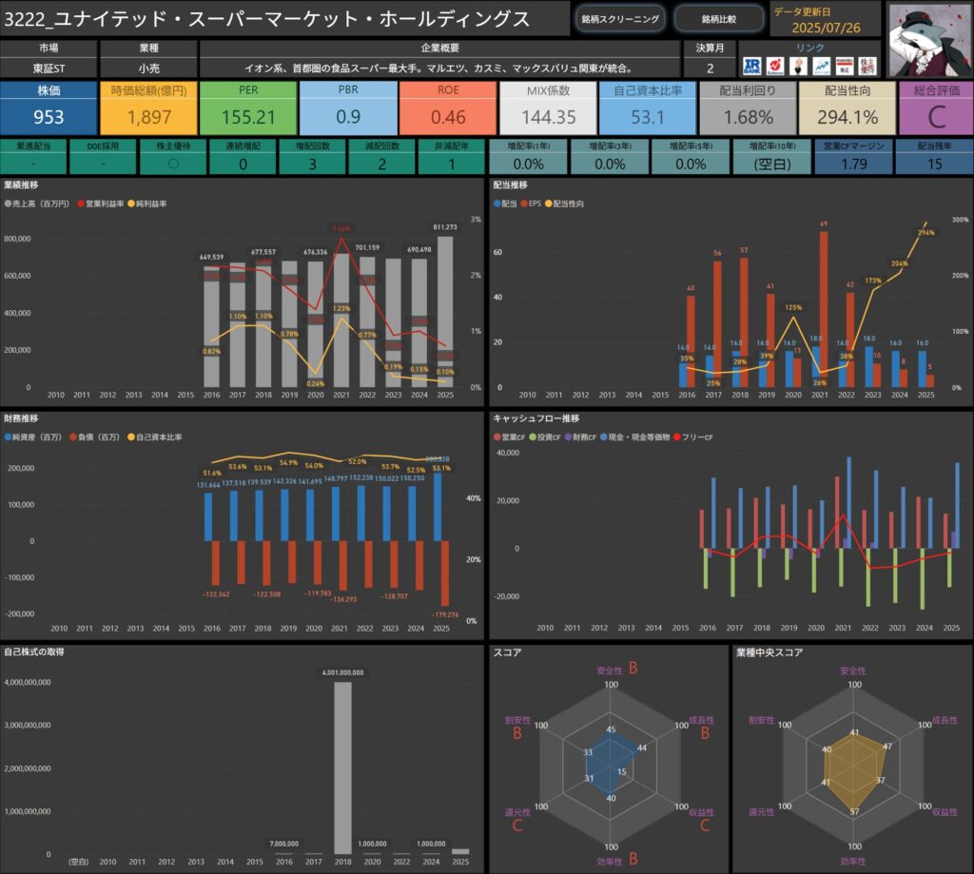Select the ROE 0.46 card
Screen dimensions: 974x874
[448, 107]
